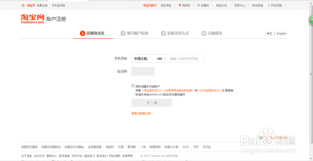Open the 天猫 footer link
Image resolution: width=313 pixels, height=161 pixels.
point(121,147)
